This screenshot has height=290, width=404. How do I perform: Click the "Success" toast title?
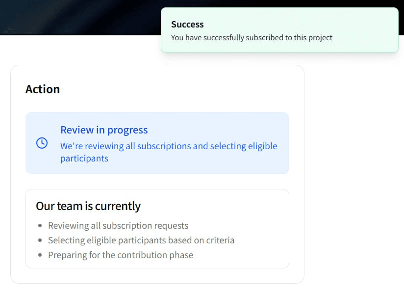tap(187, 25)
